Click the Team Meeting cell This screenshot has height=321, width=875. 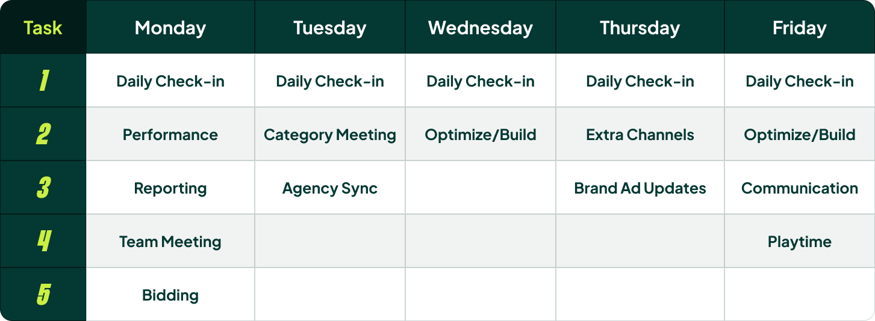click(x=170, y=242)
